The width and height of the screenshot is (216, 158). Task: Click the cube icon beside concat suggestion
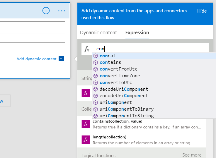click(95, 56)
